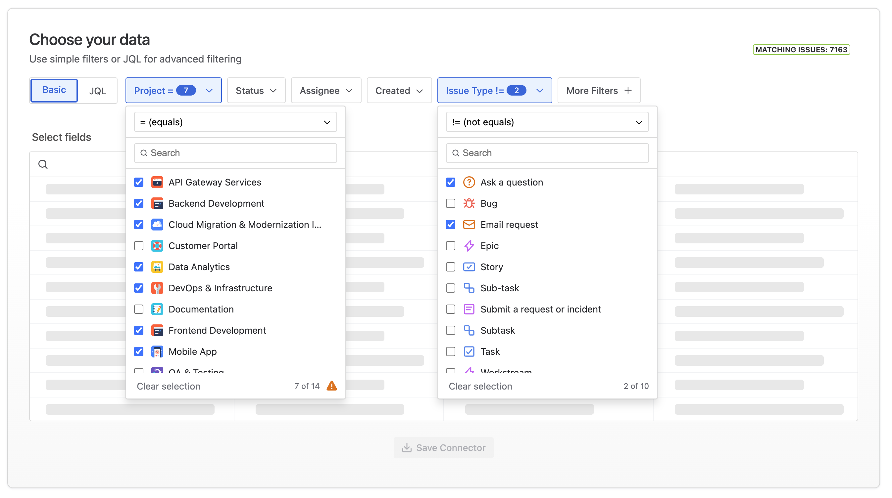892x498 pixels.
Task: Click the Project panel Search field
Action: click(235, 153)
